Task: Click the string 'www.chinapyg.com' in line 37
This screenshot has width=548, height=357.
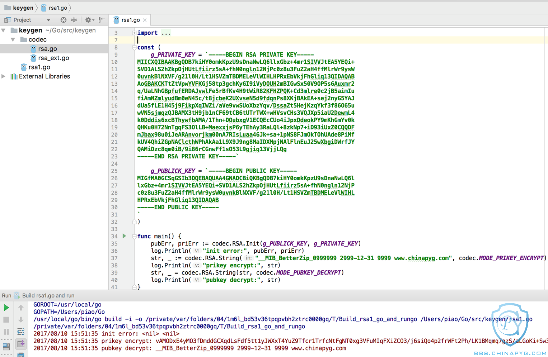Action: pos(421,258)
